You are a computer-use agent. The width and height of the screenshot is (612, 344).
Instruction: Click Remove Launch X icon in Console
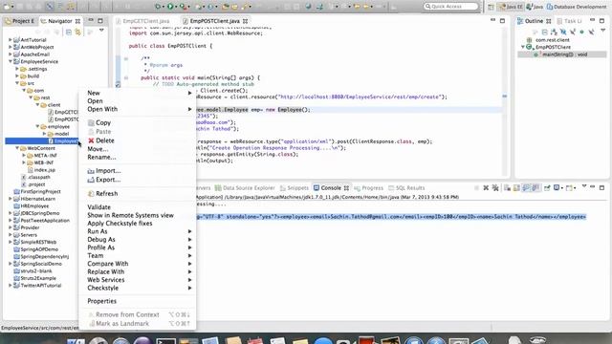486,188
